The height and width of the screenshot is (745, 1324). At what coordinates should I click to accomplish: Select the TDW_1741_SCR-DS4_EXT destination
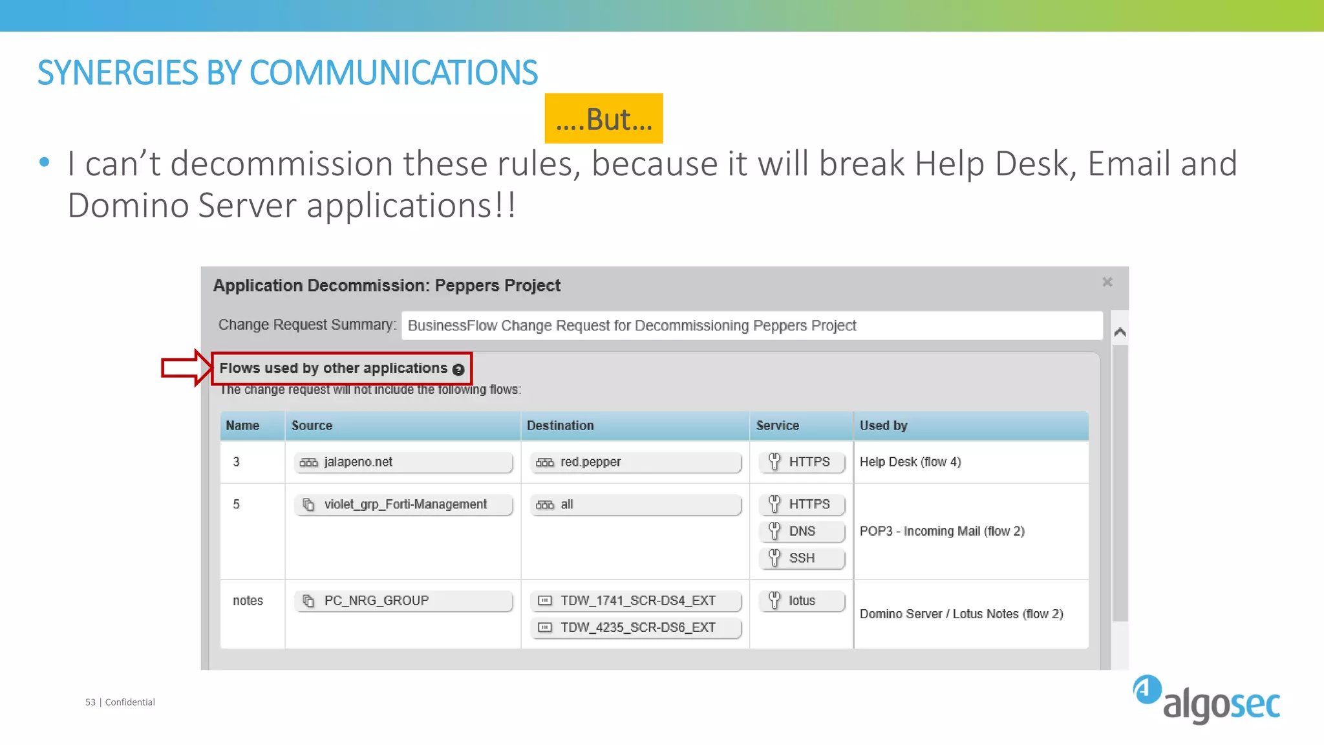tap(635, 601)
